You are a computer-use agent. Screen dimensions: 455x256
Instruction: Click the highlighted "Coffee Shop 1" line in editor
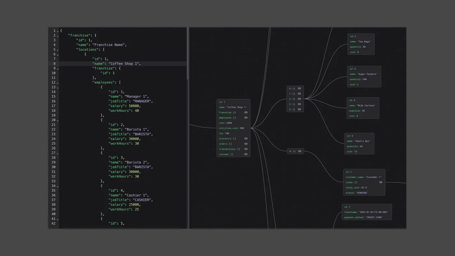[123, 64]
